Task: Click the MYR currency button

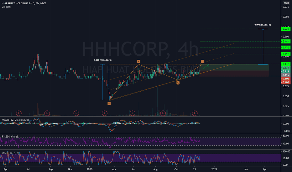Action: pyautogui.click(x=286, y=3)
